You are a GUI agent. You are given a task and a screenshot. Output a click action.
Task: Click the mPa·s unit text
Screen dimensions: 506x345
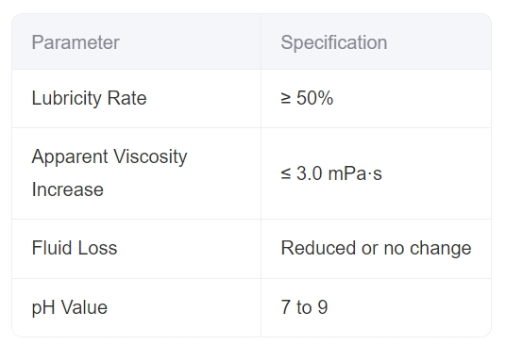(x=355, y=173)
